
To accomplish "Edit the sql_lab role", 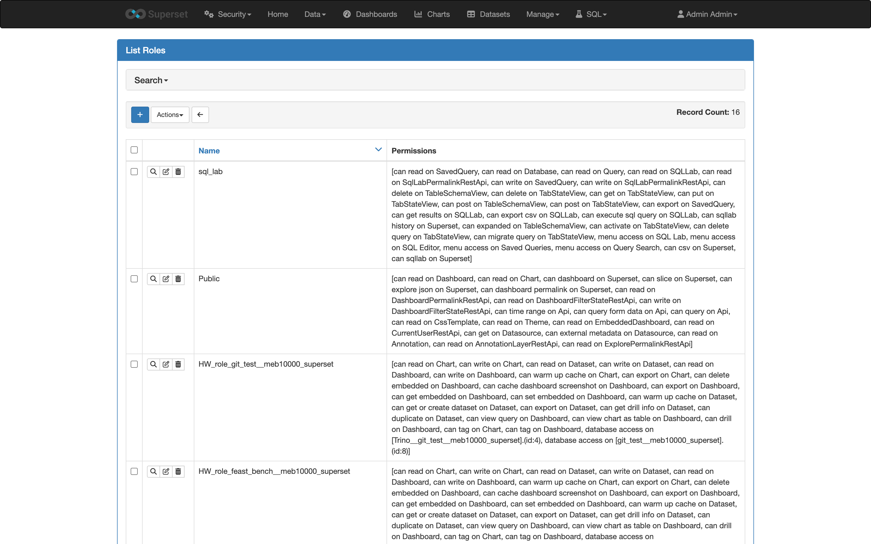I will 165,172.
